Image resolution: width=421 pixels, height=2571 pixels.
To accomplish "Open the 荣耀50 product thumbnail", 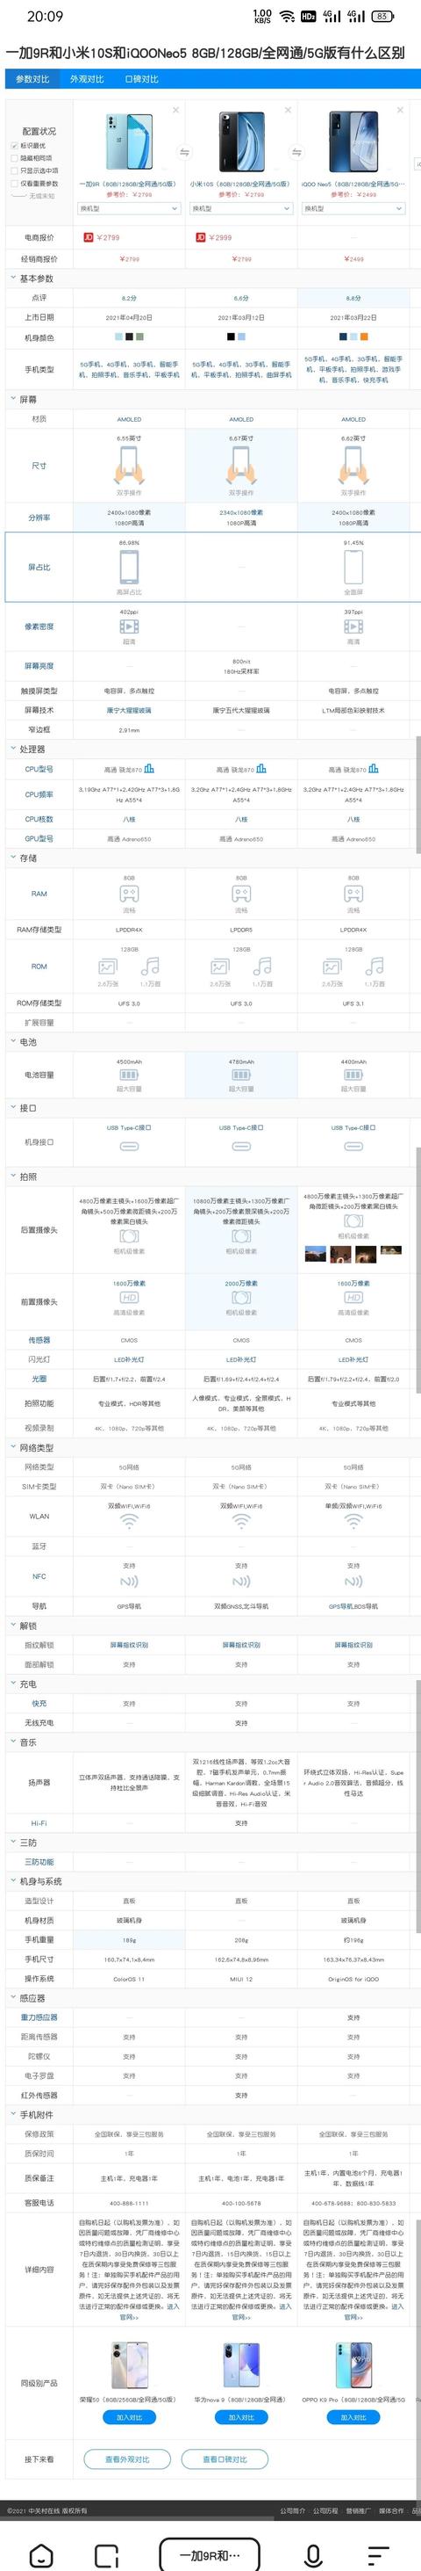I will [x=130, y=2367].
